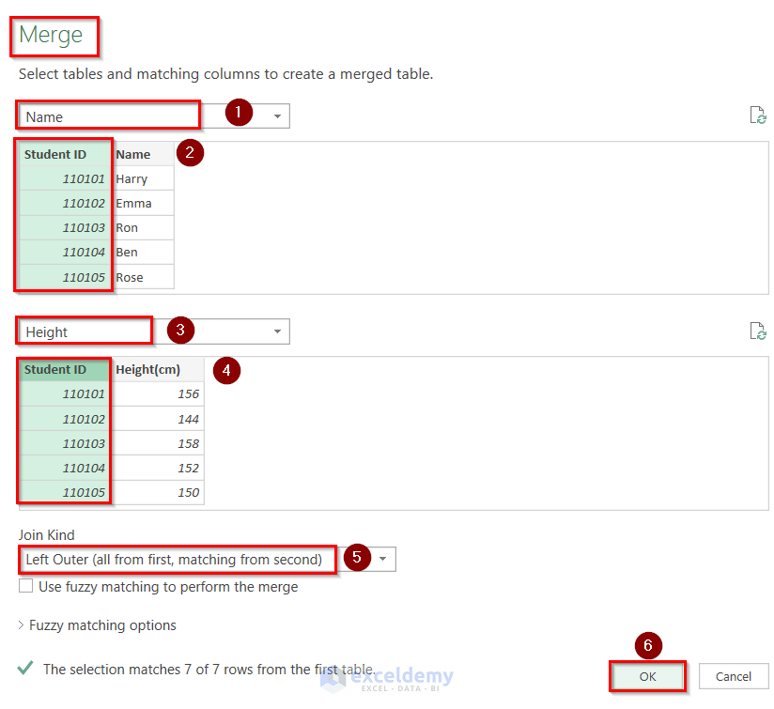Image resolution: width=774 pixels, height=709 pixels.
Task: Confirm the merge with OK
Action: click(x=647, y=676)
